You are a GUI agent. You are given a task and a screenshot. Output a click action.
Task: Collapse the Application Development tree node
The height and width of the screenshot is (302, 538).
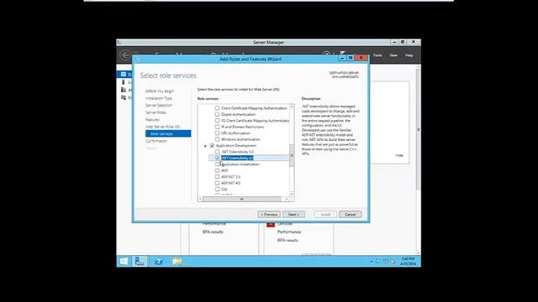pyautogui.click(x=205, y=146)
